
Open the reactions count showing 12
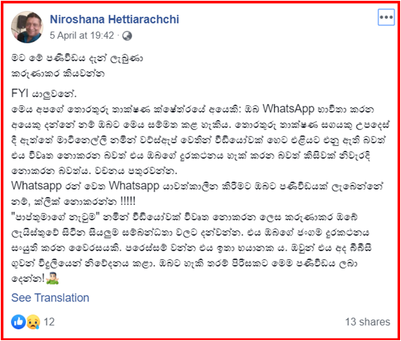(49, 322)
